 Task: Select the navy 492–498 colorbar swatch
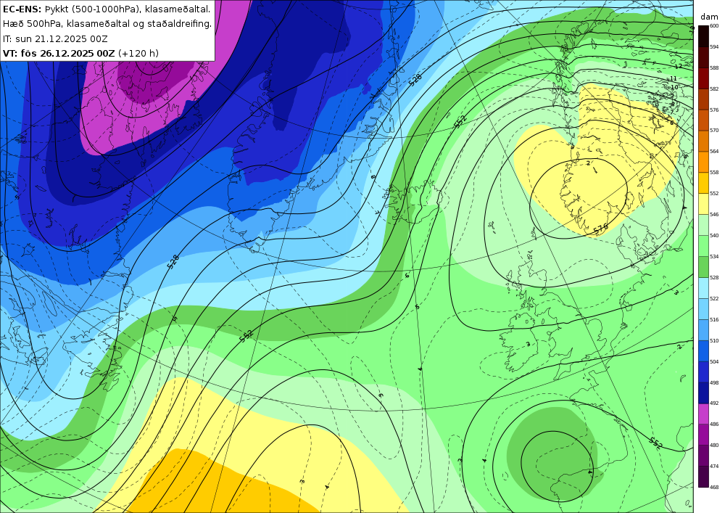[x=703, y=393]
